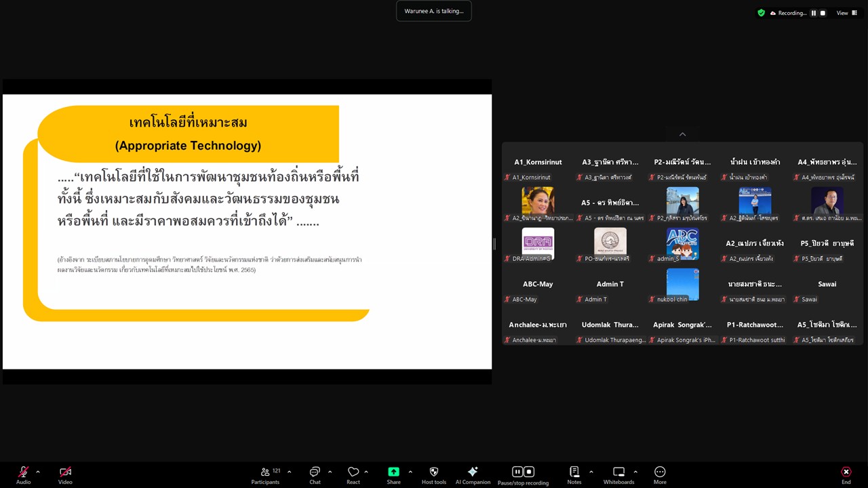Open the Chat panel
Viewport: 868px width, 488px height.
315,474
